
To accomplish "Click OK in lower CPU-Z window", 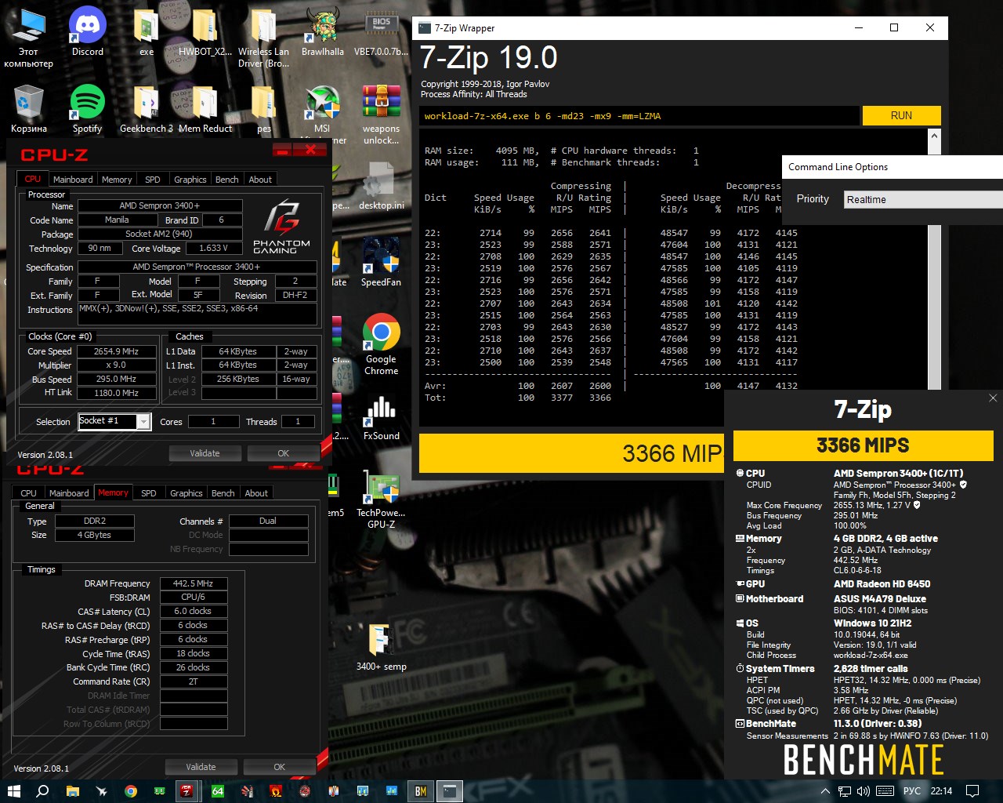I will tap(279, 767).
